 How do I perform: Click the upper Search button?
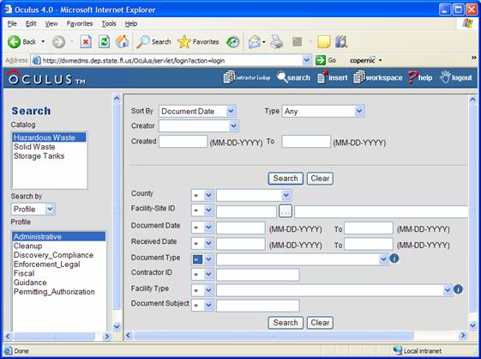tap(286, 179)
